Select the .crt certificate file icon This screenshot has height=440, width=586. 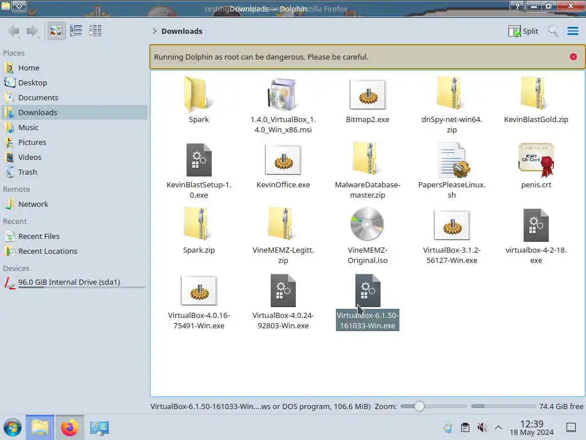click(536, 160)
